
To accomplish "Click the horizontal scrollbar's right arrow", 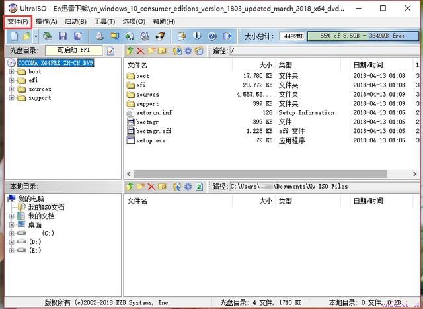I will coord(415,174).
